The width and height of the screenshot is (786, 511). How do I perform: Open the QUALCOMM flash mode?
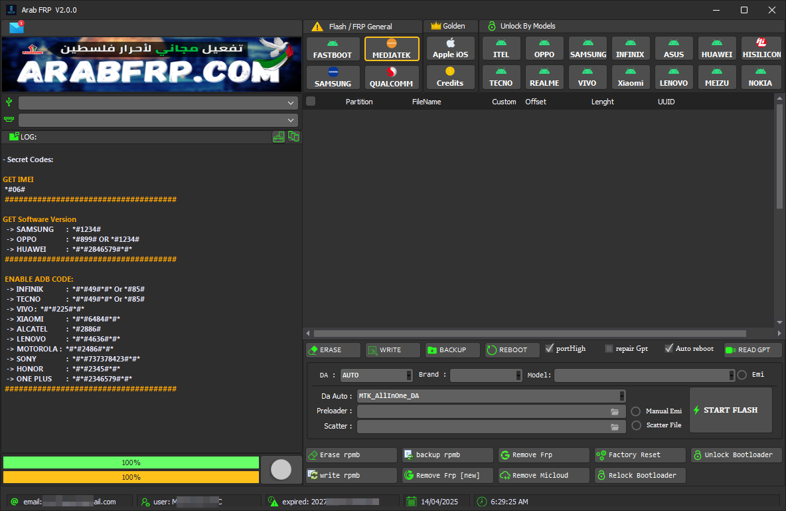click(x=392, y=77)
